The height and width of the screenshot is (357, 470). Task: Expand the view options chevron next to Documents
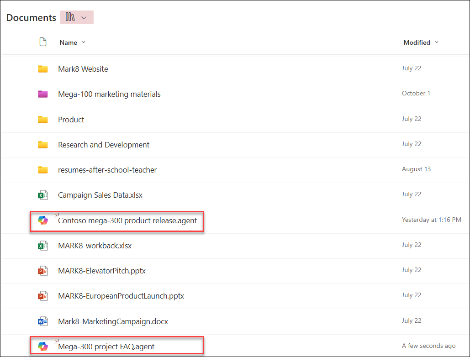click(x=84, y=17)
